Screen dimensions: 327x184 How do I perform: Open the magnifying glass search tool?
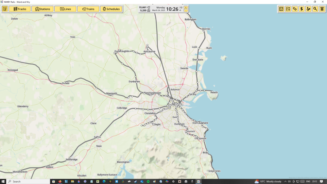tap(315, 9)
